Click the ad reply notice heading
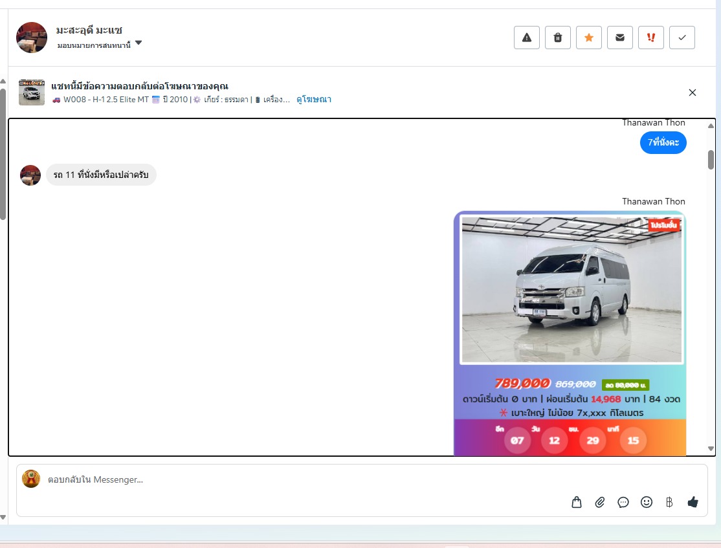Screen dimensions: 721x548 click(x=140, y=86)
